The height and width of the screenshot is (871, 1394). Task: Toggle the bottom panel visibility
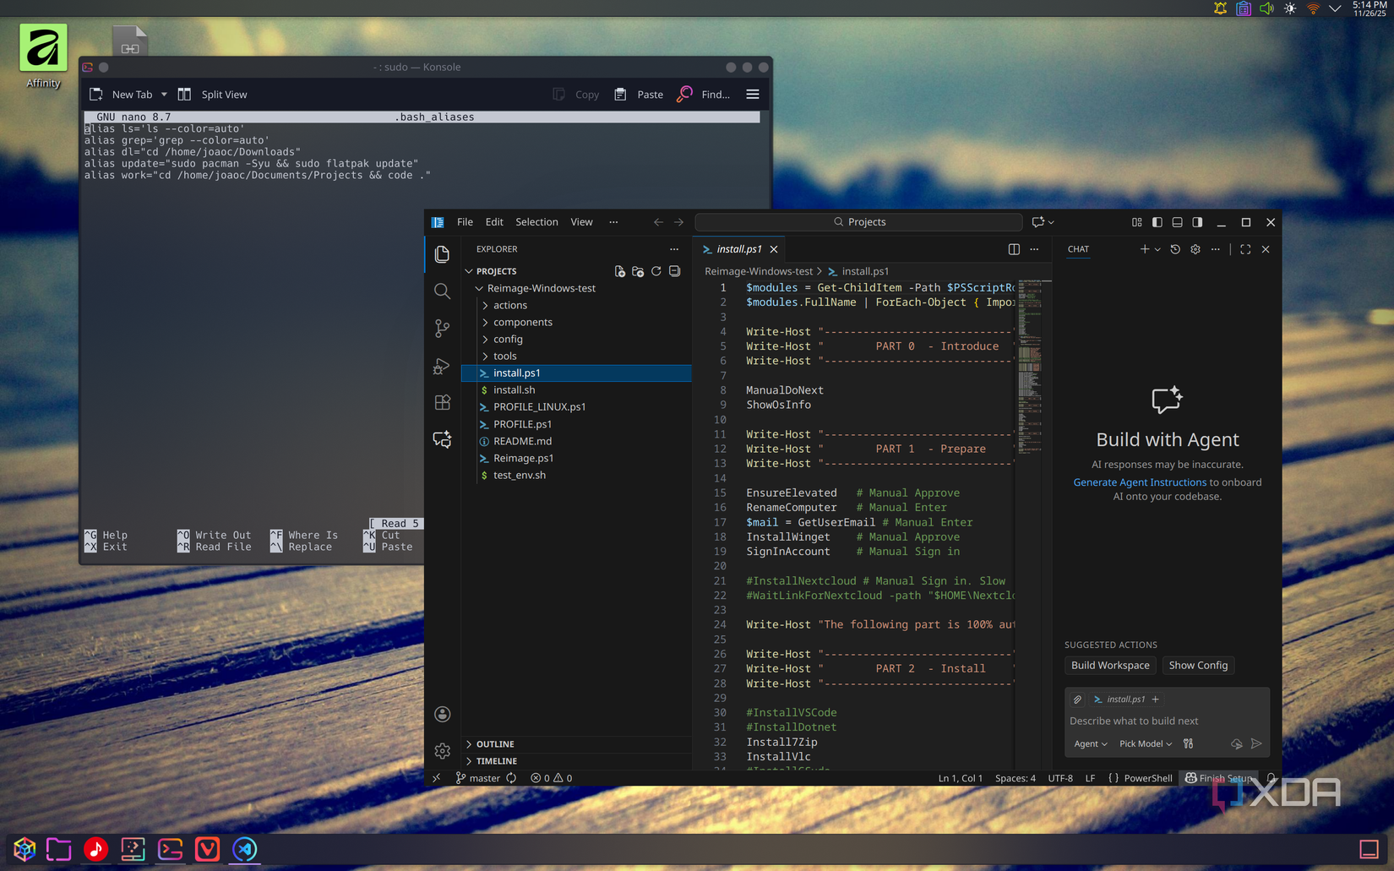coord(1177,222)
